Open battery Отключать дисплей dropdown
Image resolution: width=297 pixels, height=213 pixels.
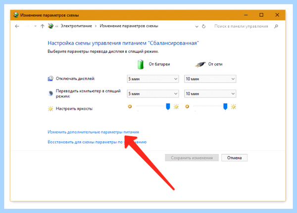coord(153,79)
